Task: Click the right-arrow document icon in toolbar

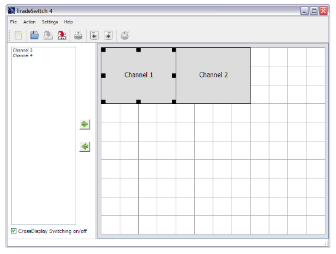Action: [108, 36]
